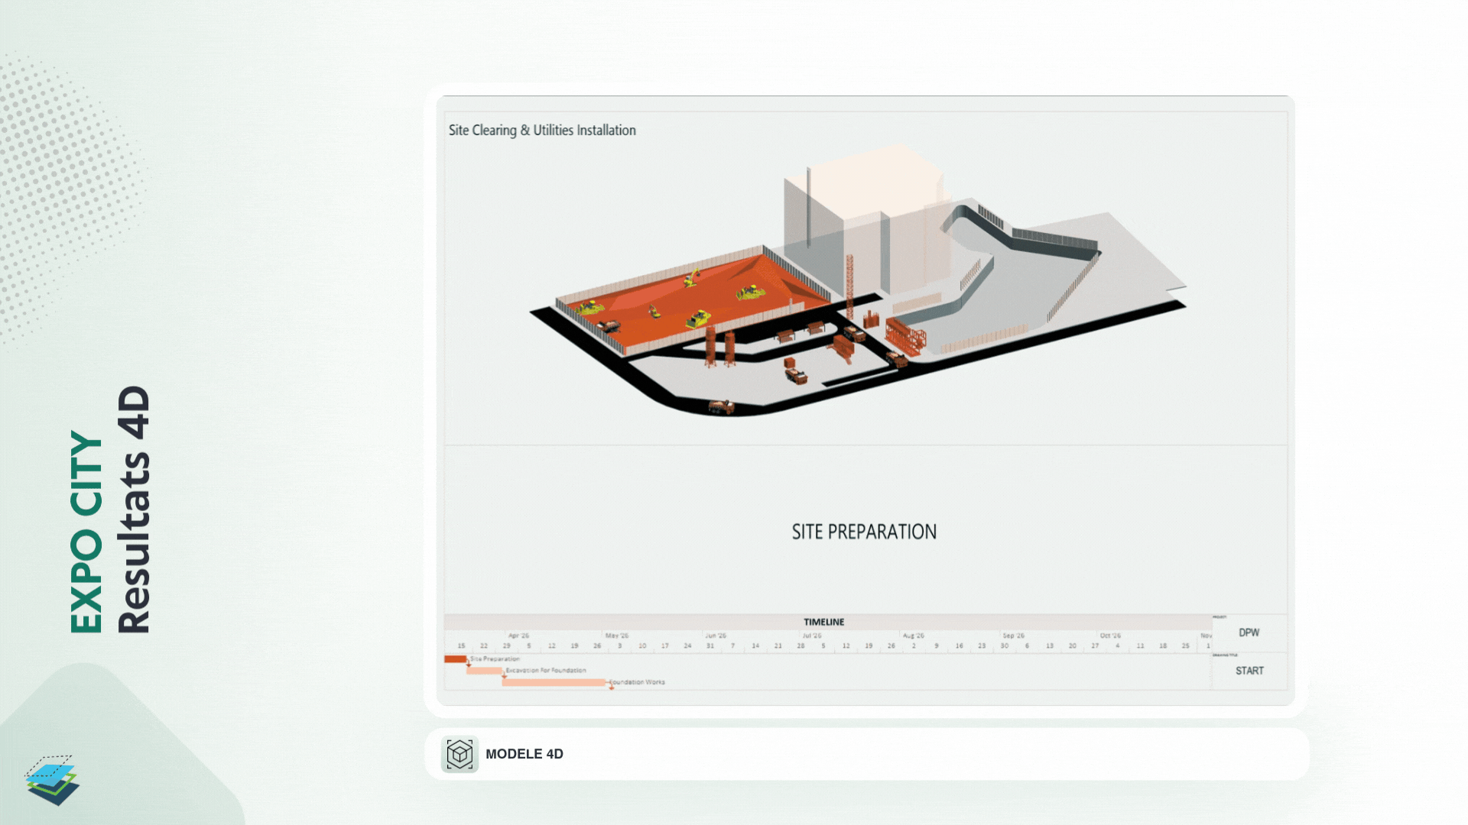Select the two orange silo towers
This screenshot has width=1468, height=825.
(x=719, y=347)
